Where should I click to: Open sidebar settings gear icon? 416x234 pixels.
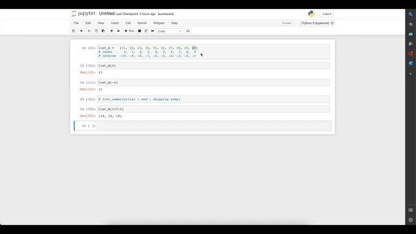click(x=411, y=220)
